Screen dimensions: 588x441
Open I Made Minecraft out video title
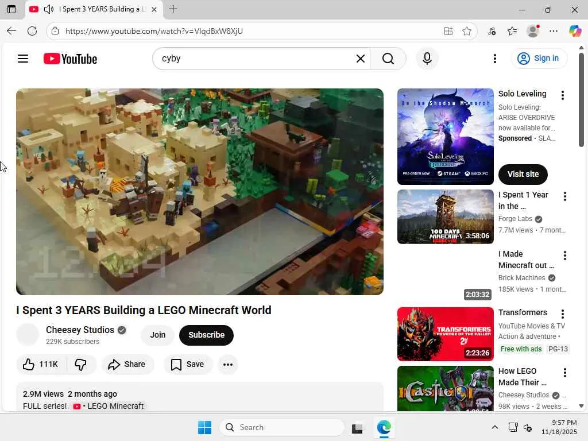pos(526,260)
